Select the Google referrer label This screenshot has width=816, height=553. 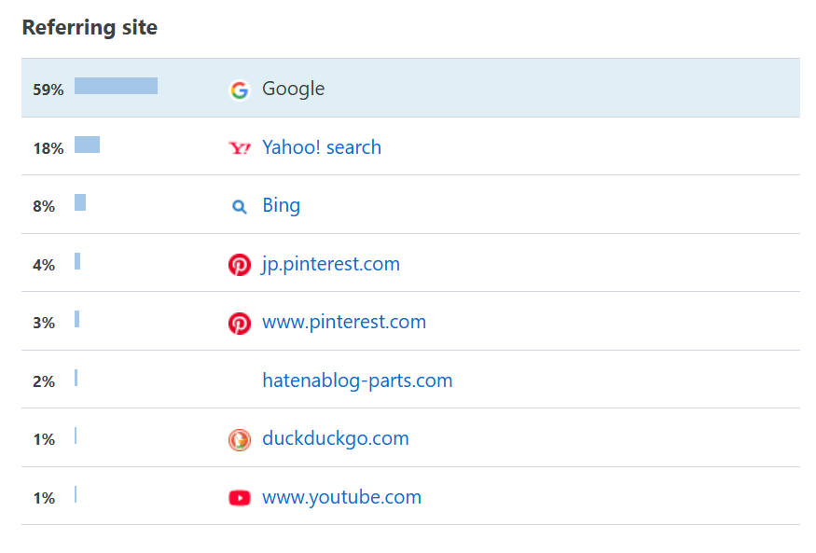(x=293, y=89)
